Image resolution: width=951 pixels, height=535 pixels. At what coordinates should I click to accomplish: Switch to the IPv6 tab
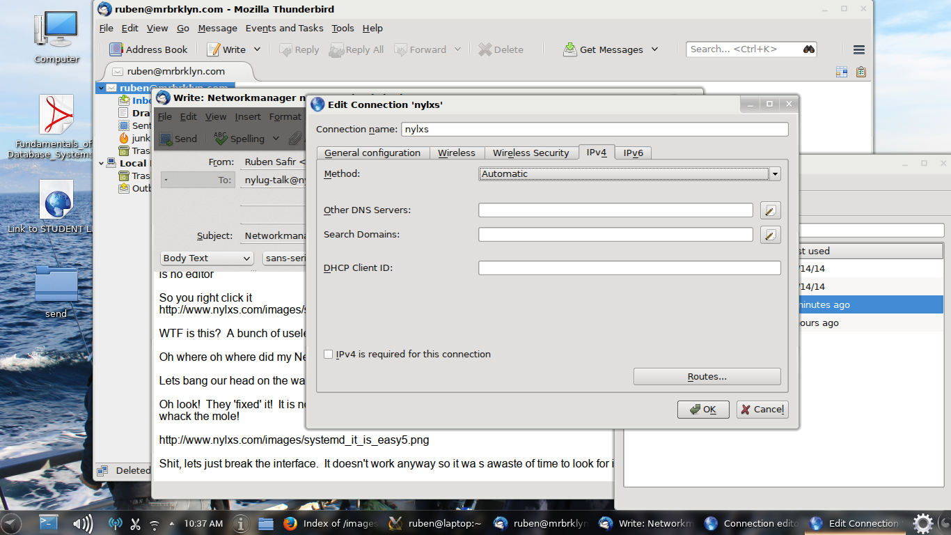(634, 153)
